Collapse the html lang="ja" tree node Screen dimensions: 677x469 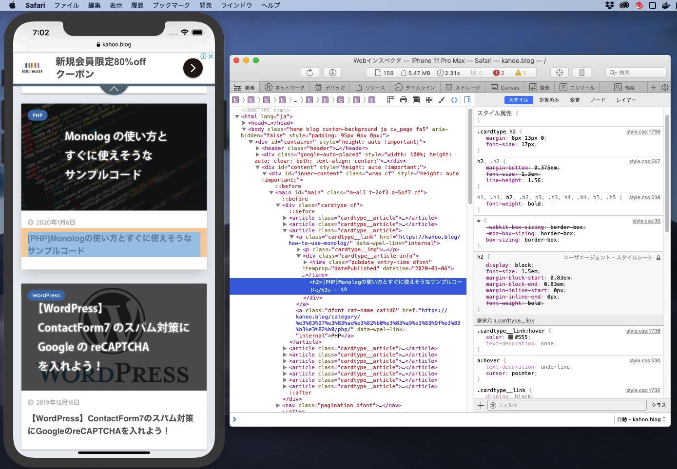pos(237,116)
